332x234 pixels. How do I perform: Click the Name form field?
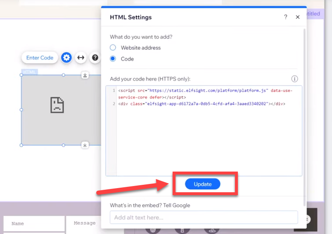(34, 224)
